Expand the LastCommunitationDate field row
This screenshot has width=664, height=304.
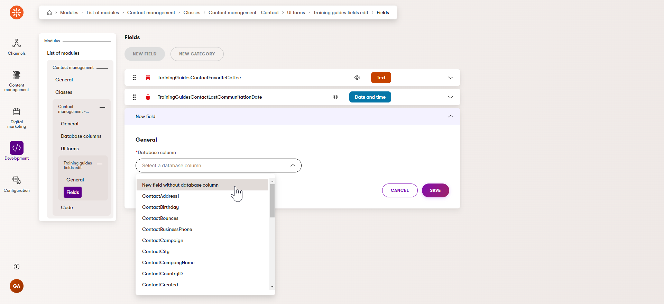coord(451,97)
